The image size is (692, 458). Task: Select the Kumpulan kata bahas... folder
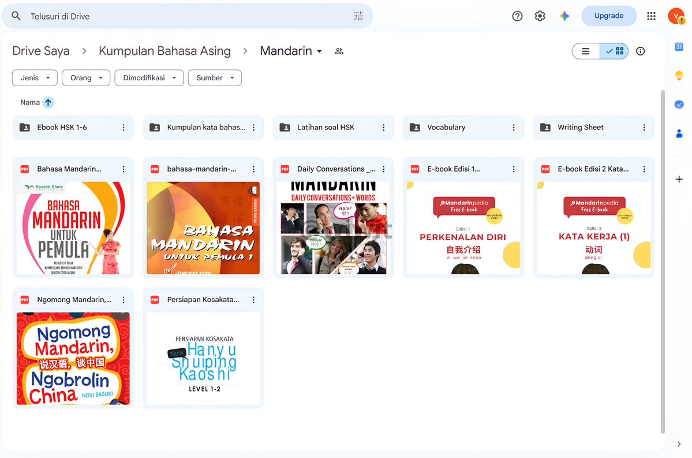click(x=203, y=128)
